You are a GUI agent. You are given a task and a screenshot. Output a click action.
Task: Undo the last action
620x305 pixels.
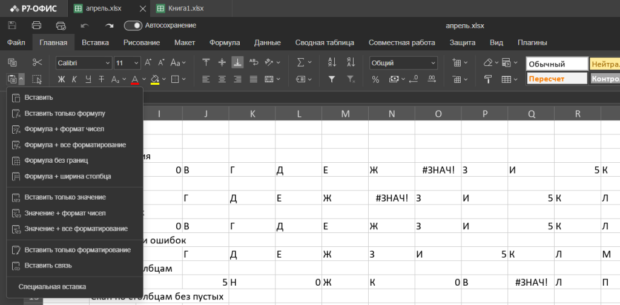tap(85, 25)
